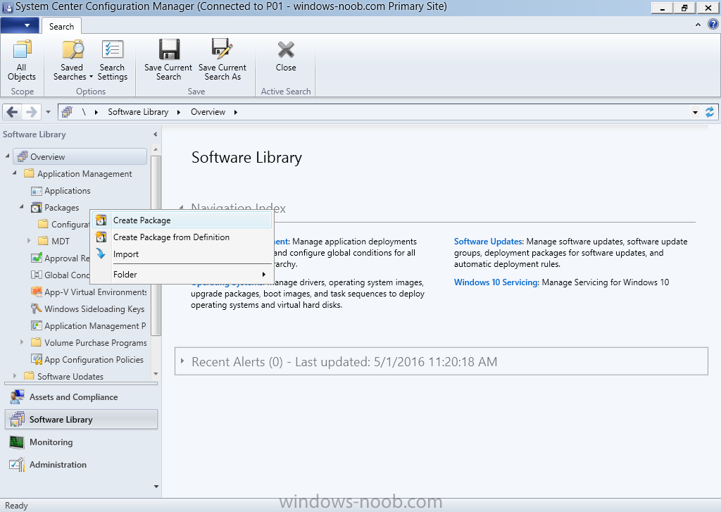This screenshot has width=721, height=512.
Task: Open the Software Library workspace button
Action: coord(81,420)
